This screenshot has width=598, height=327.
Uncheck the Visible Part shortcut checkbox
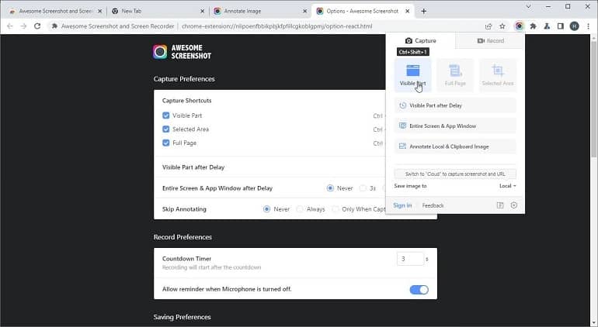(x=166, y=115)
